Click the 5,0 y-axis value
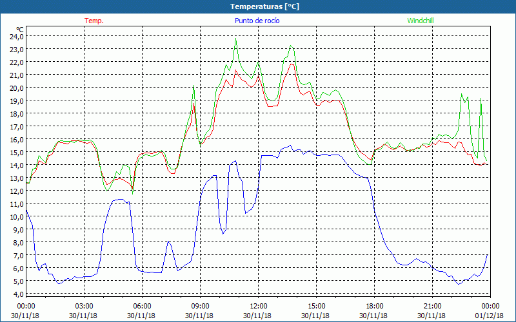 [18, 281]
